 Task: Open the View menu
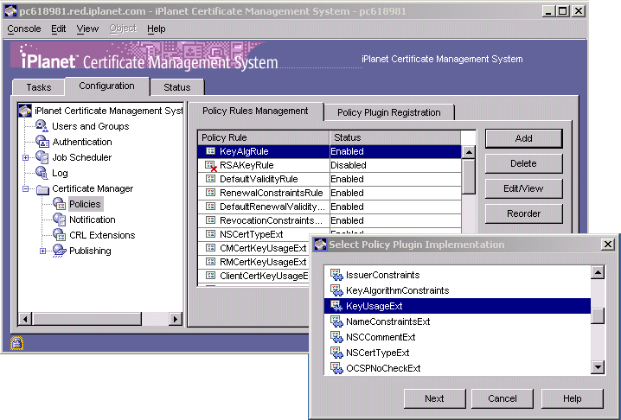pos(87,29)
